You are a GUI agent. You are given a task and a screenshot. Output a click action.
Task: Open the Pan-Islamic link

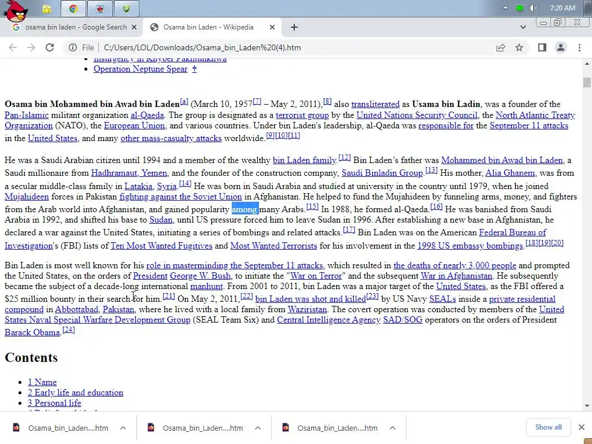pyautogui.click(x=27, y=115)
